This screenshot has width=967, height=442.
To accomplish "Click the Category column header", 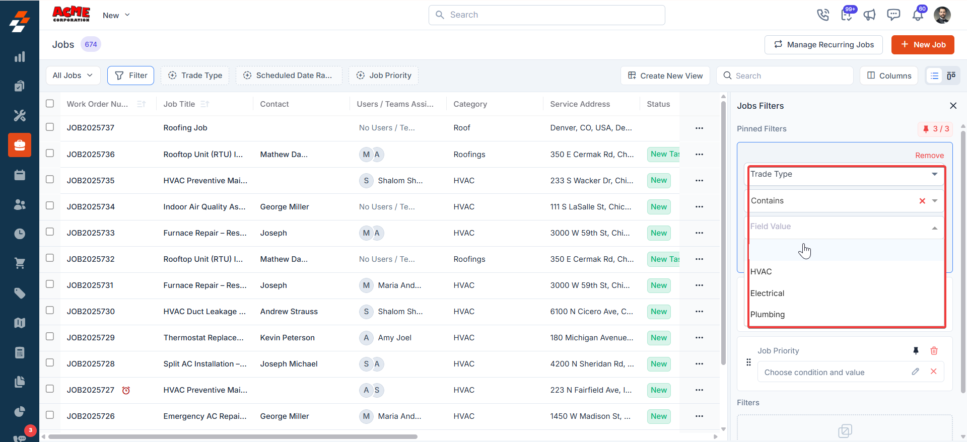I will (x=470, y=104).
